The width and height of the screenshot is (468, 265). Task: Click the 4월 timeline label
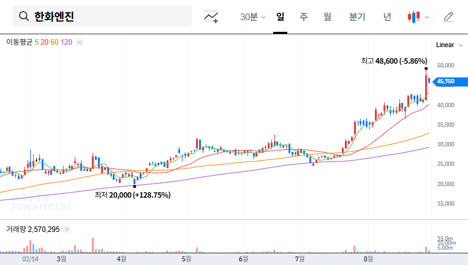click(121, 259)
